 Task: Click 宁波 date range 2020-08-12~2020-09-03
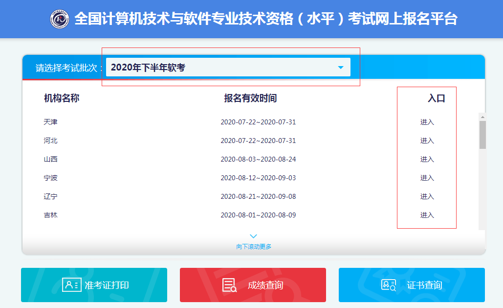coord(258,178)
